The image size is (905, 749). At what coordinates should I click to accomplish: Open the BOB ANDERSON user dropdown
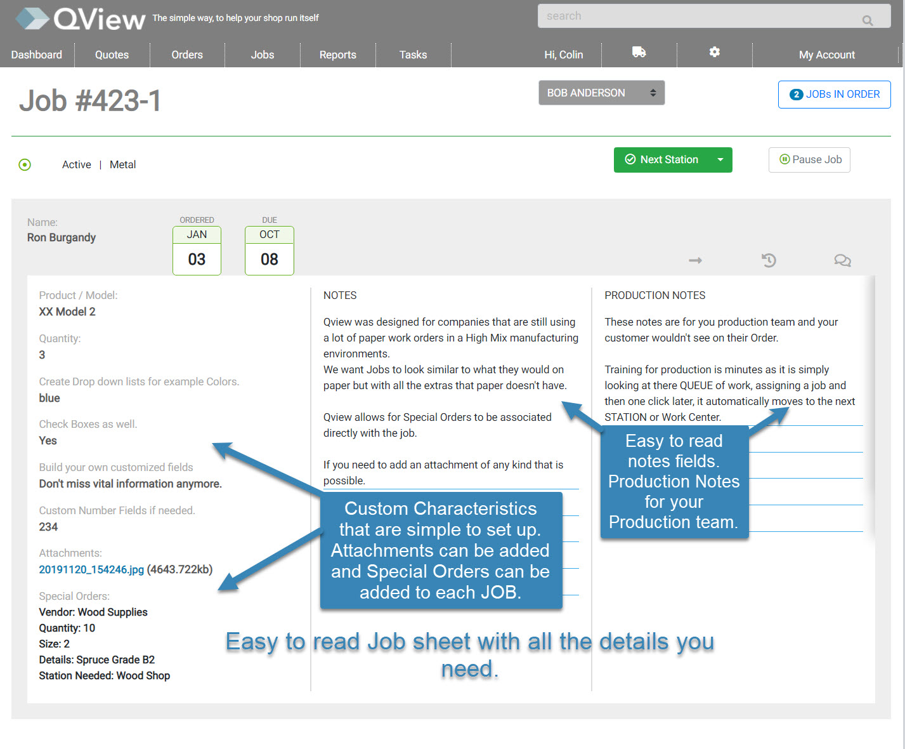point(601,93)
